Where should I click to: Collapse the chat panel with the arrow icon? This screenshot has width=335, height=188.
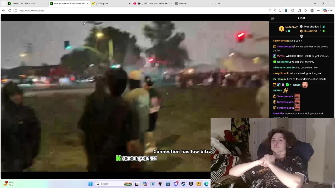point(273,18)
